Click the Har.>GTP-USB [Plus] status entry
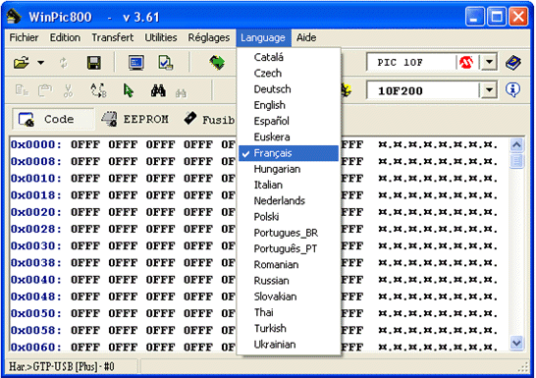 (x=62, y=367)
